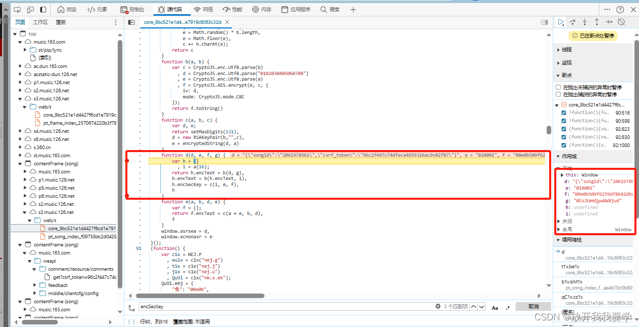Switch to the 控制台 console tab
Viewport: 639px width, 327px height.
click(132, 10)
